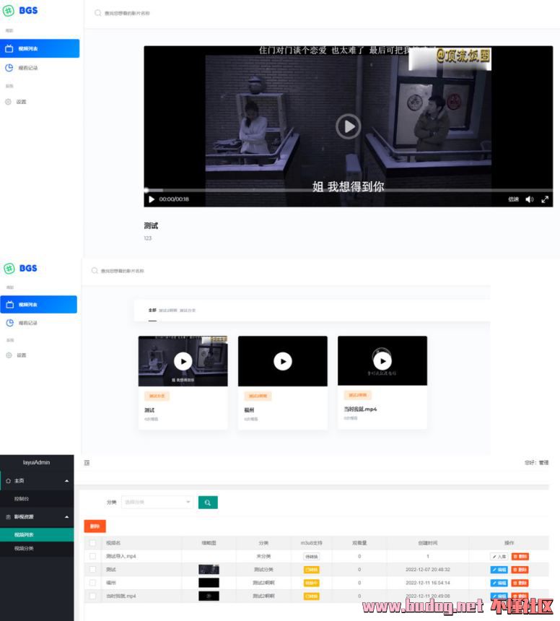
Task: Select the 测试分类 category tab
Action: 188,310
